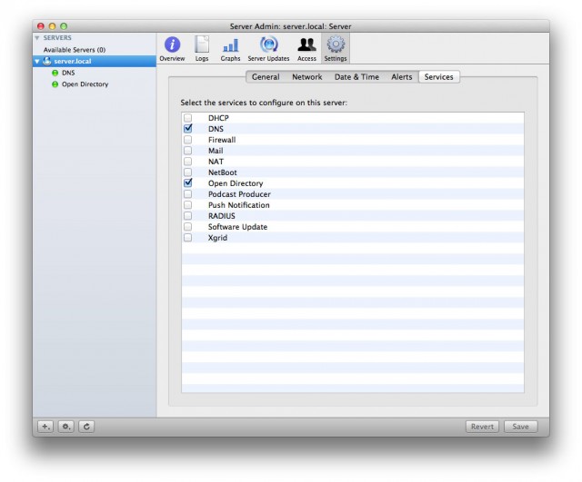The height and width of the screenshot is (482, 582).
Task: Open the Overview toolbar icon
Action: tap(172, 48)
